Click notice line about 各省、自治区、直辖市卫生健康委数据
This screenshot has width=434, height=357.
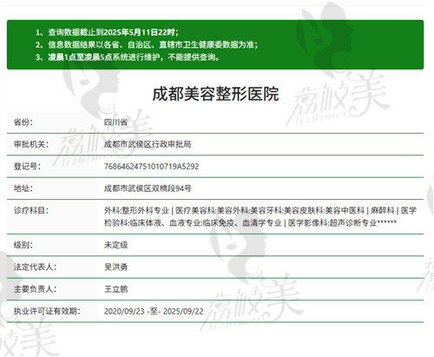coord(147,44)
